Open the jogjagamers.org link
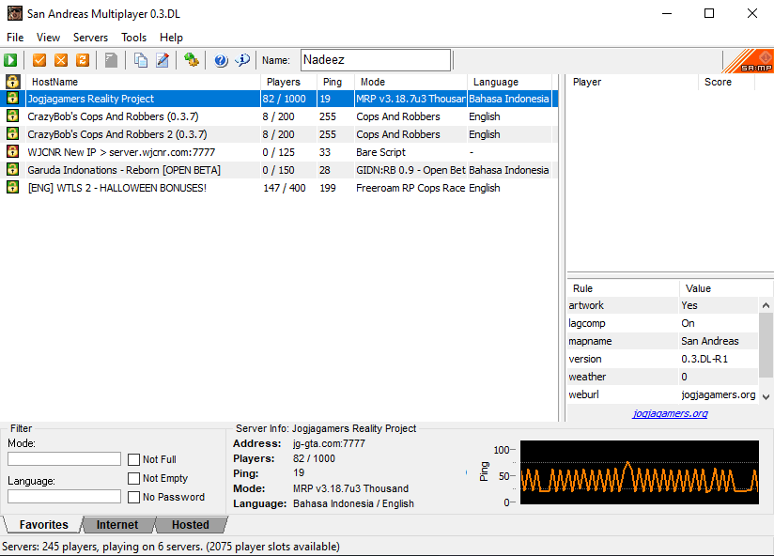Viewport: 774px width, 556px height. tap(670, 413)
